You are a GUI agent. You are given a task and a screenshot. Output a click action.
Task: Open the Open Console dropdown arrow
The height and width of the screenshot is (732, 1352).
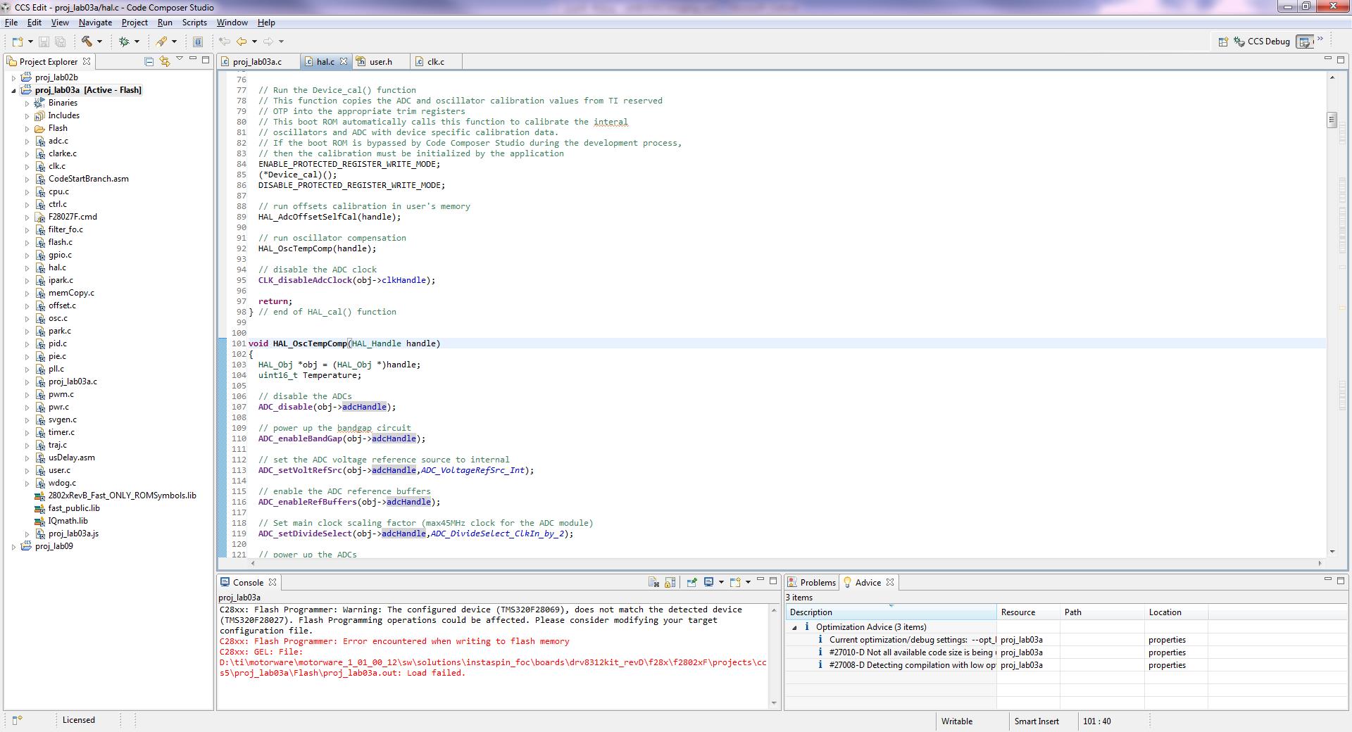(x=748, y=582)
